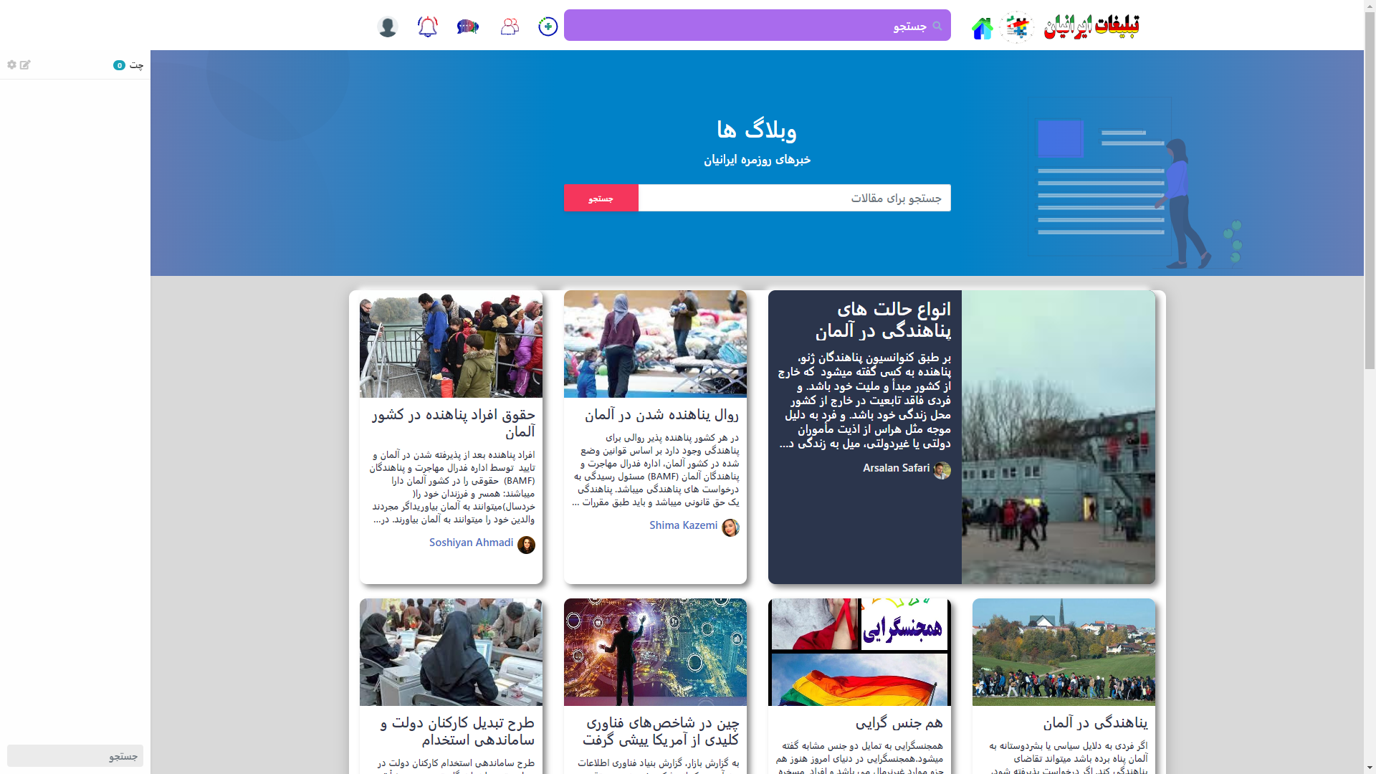Click Soshiyan Ahmadi's avatar icon

pyautogui.click(x=526, y=545)
